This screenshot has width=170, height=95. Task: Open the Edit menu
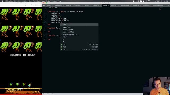click(19, 1)
